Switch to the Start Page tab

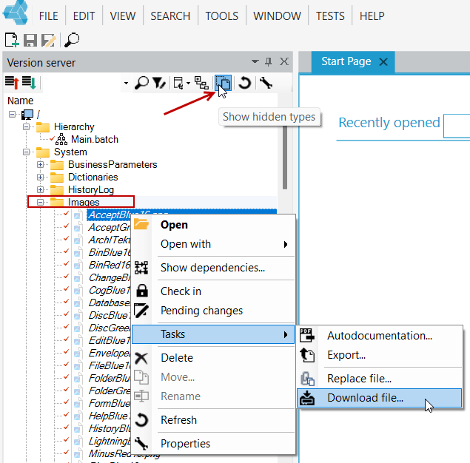346,61
